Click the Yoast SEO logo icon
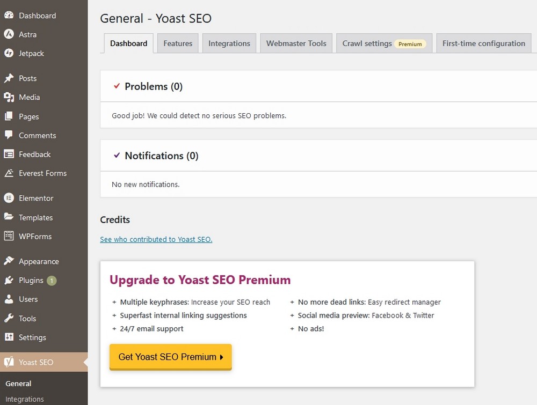 (x=9, y=362)
